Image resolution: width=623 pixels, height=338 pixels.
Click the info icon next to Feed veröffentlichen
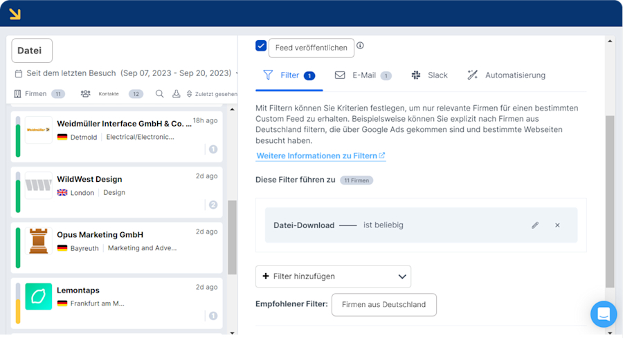[360, 46]
